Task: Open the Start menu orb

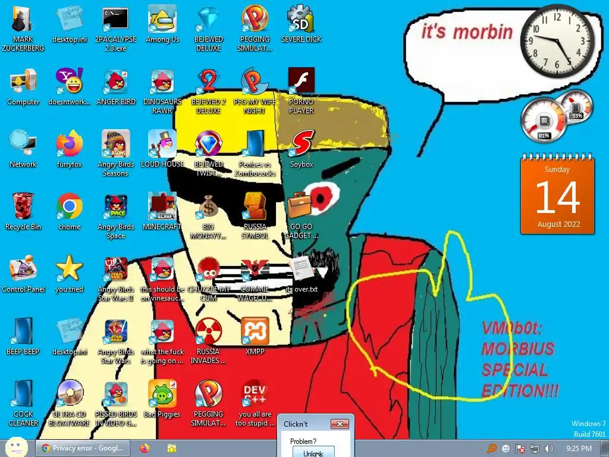Action: pyautogui.click(x=16, y=447)
